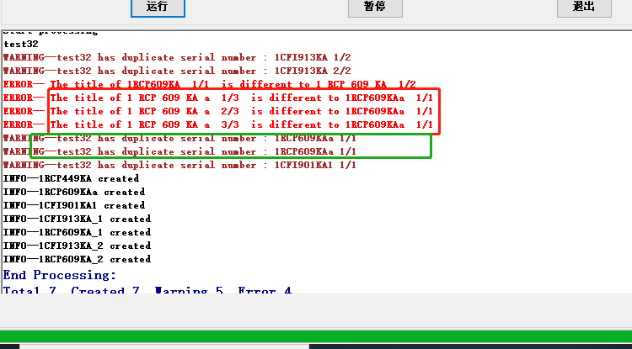
Task: Click the 'End Processing:' log line
Action: click(60, 275)
